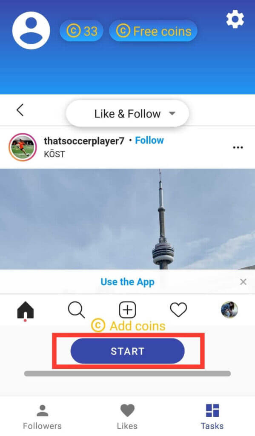255x436 pixels.
Task: Go back using the left chevron arrow
Action: pos(20,110)
